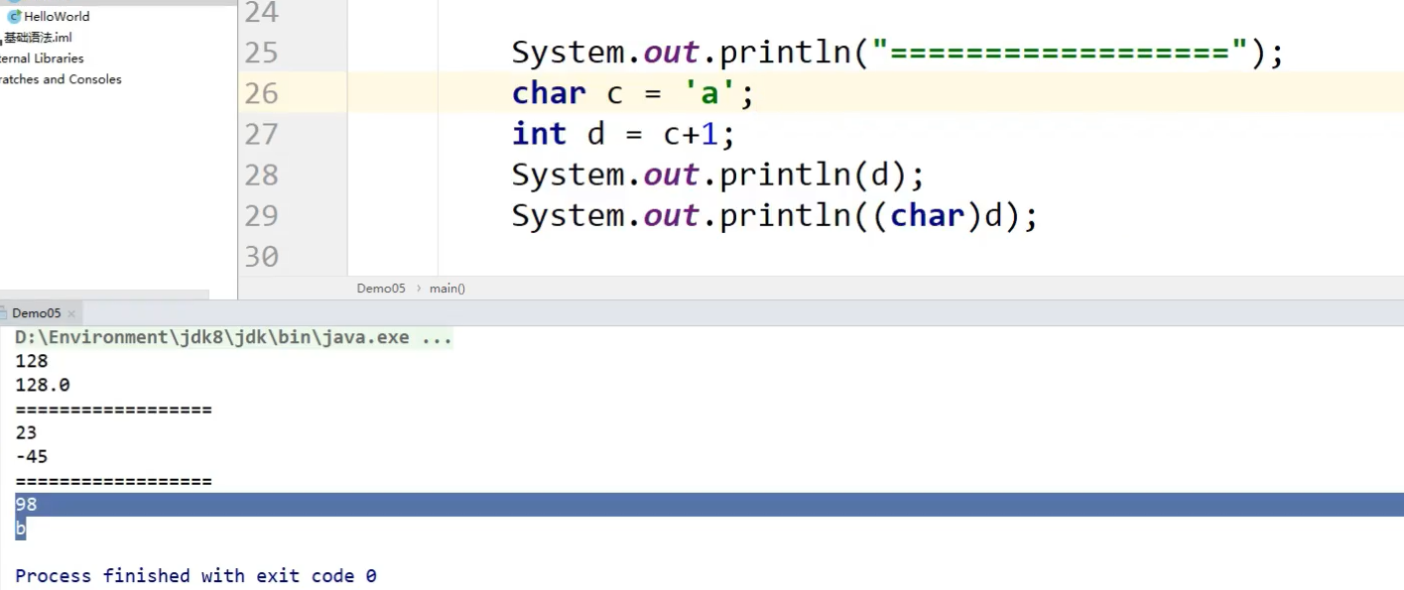Select the Scratches and Consoles node
1404x590 pixels.
pos(61,79)
